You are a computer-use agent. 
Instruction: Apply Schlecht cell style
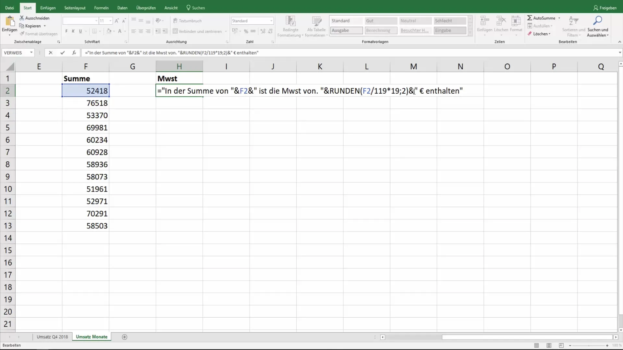coord(450,21)
